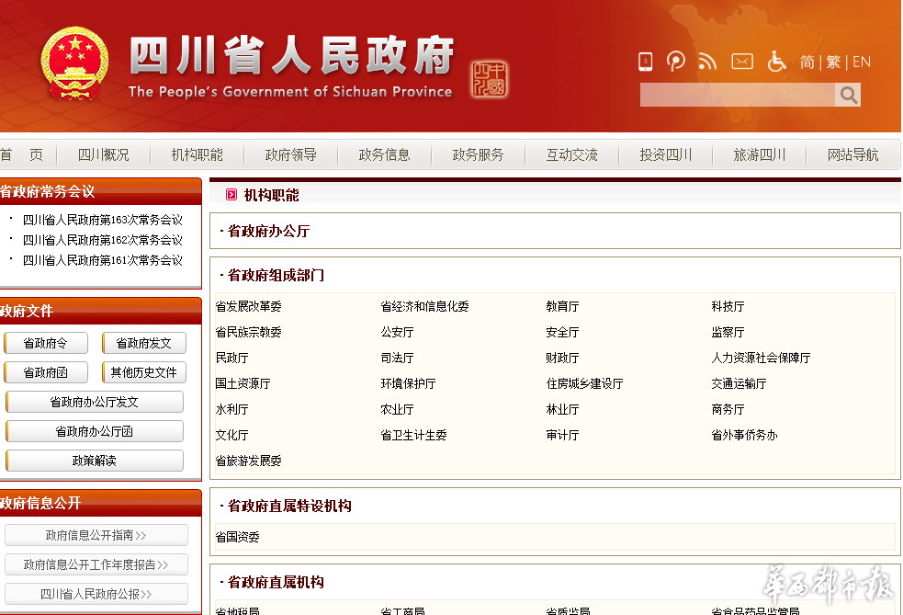Open the mobile version phone icon
The image size is (903, 615).
(646, 61)
